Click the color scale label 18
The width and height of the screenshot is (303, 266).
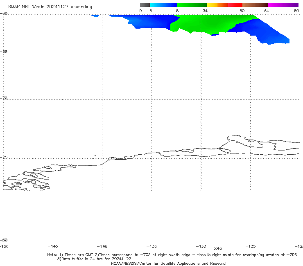176,11
